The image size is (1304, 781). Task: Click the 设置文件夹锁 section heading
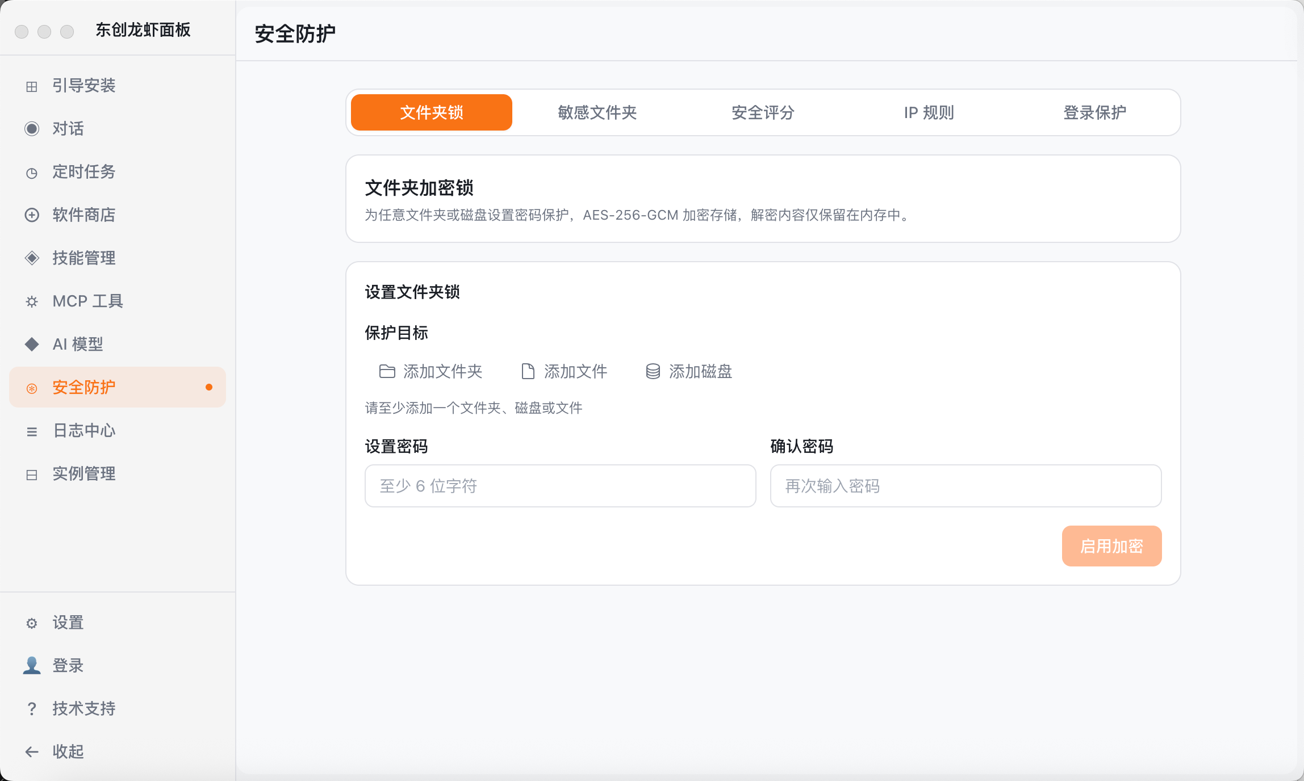(412, 292)
